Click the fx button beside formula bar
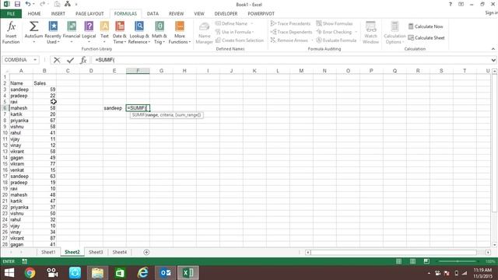The width and height of the screenshot is (498, 280). [83, 60]
